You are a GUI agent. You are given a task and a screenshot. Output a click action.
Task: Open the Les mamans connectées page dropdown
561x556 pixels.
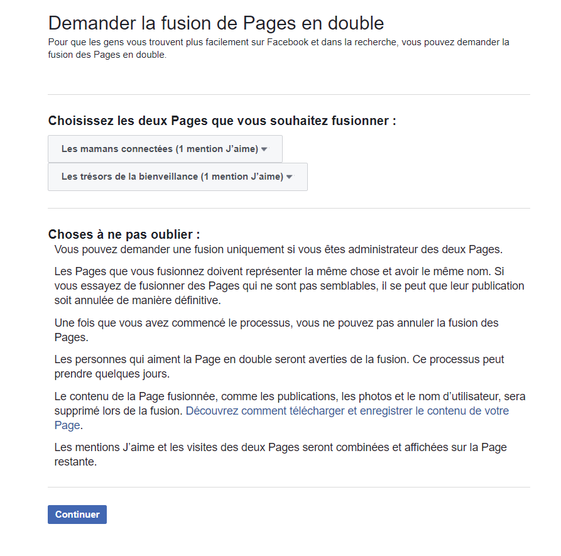tap(165, 149)
